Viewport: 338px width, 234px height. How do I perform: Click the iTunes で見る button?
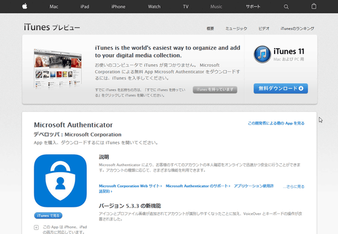[48, 215]
